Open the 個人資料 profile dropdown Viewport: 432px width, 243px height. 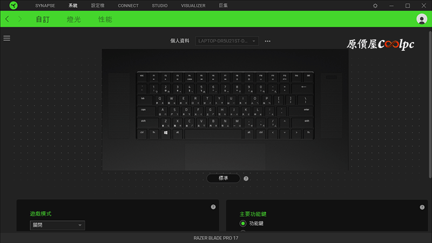point(227,41)
